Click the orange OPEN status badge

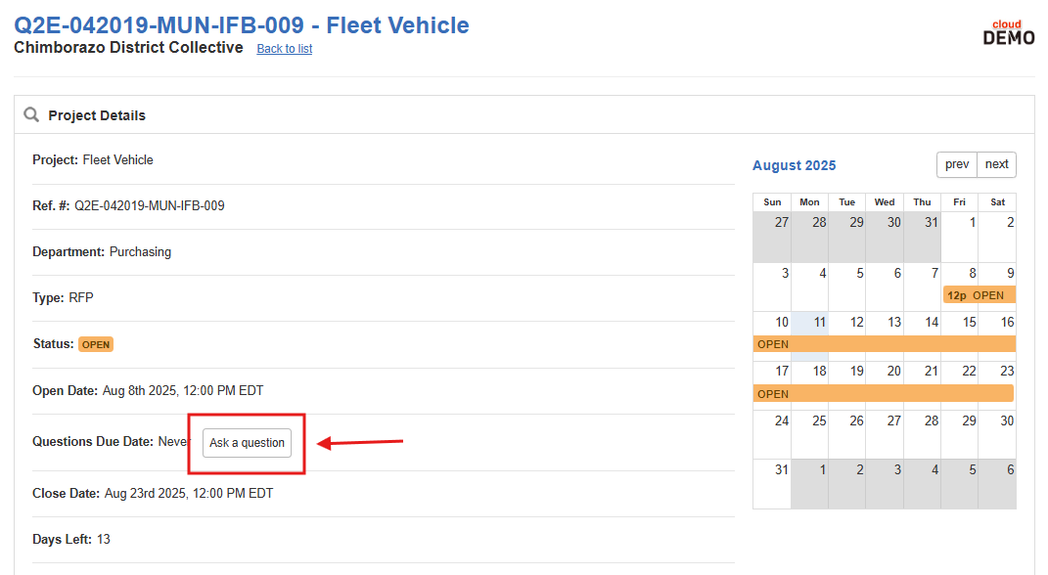click(x=96, y=344)
